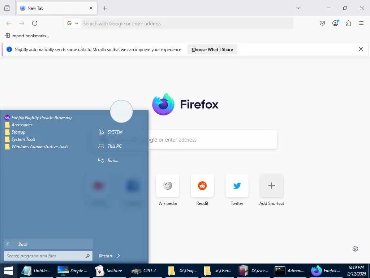370x278 pixels.
Task: Switch to the Simple... taskbar item
Action: coord(73,271)
